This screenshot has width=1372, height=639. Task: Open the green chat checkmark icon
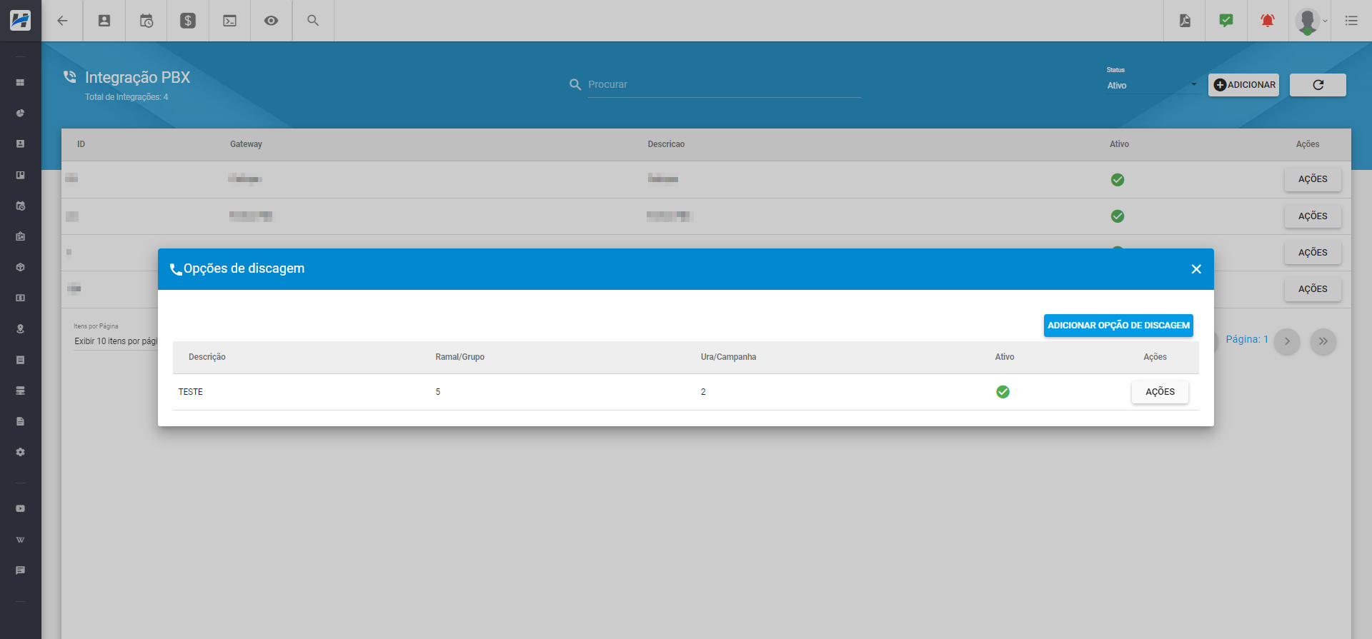tap(1226, 21)
